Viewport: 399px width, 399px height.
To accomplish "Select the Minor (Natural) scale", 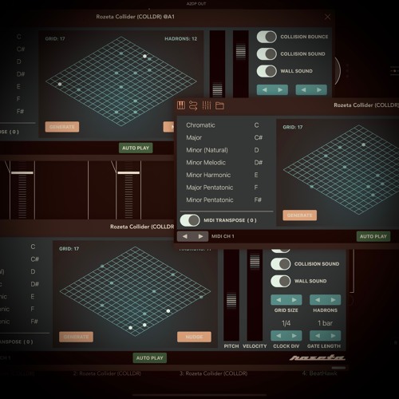I will click(x=207, y=150).
